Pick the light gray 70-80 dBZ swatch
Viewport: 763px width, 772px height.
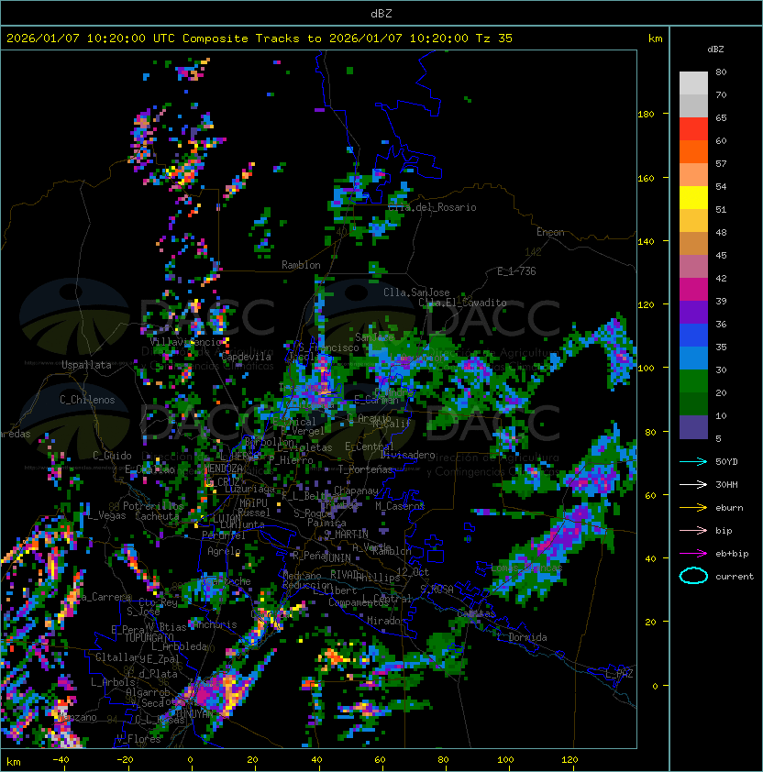pyautogui.click(x=693, y=83)
